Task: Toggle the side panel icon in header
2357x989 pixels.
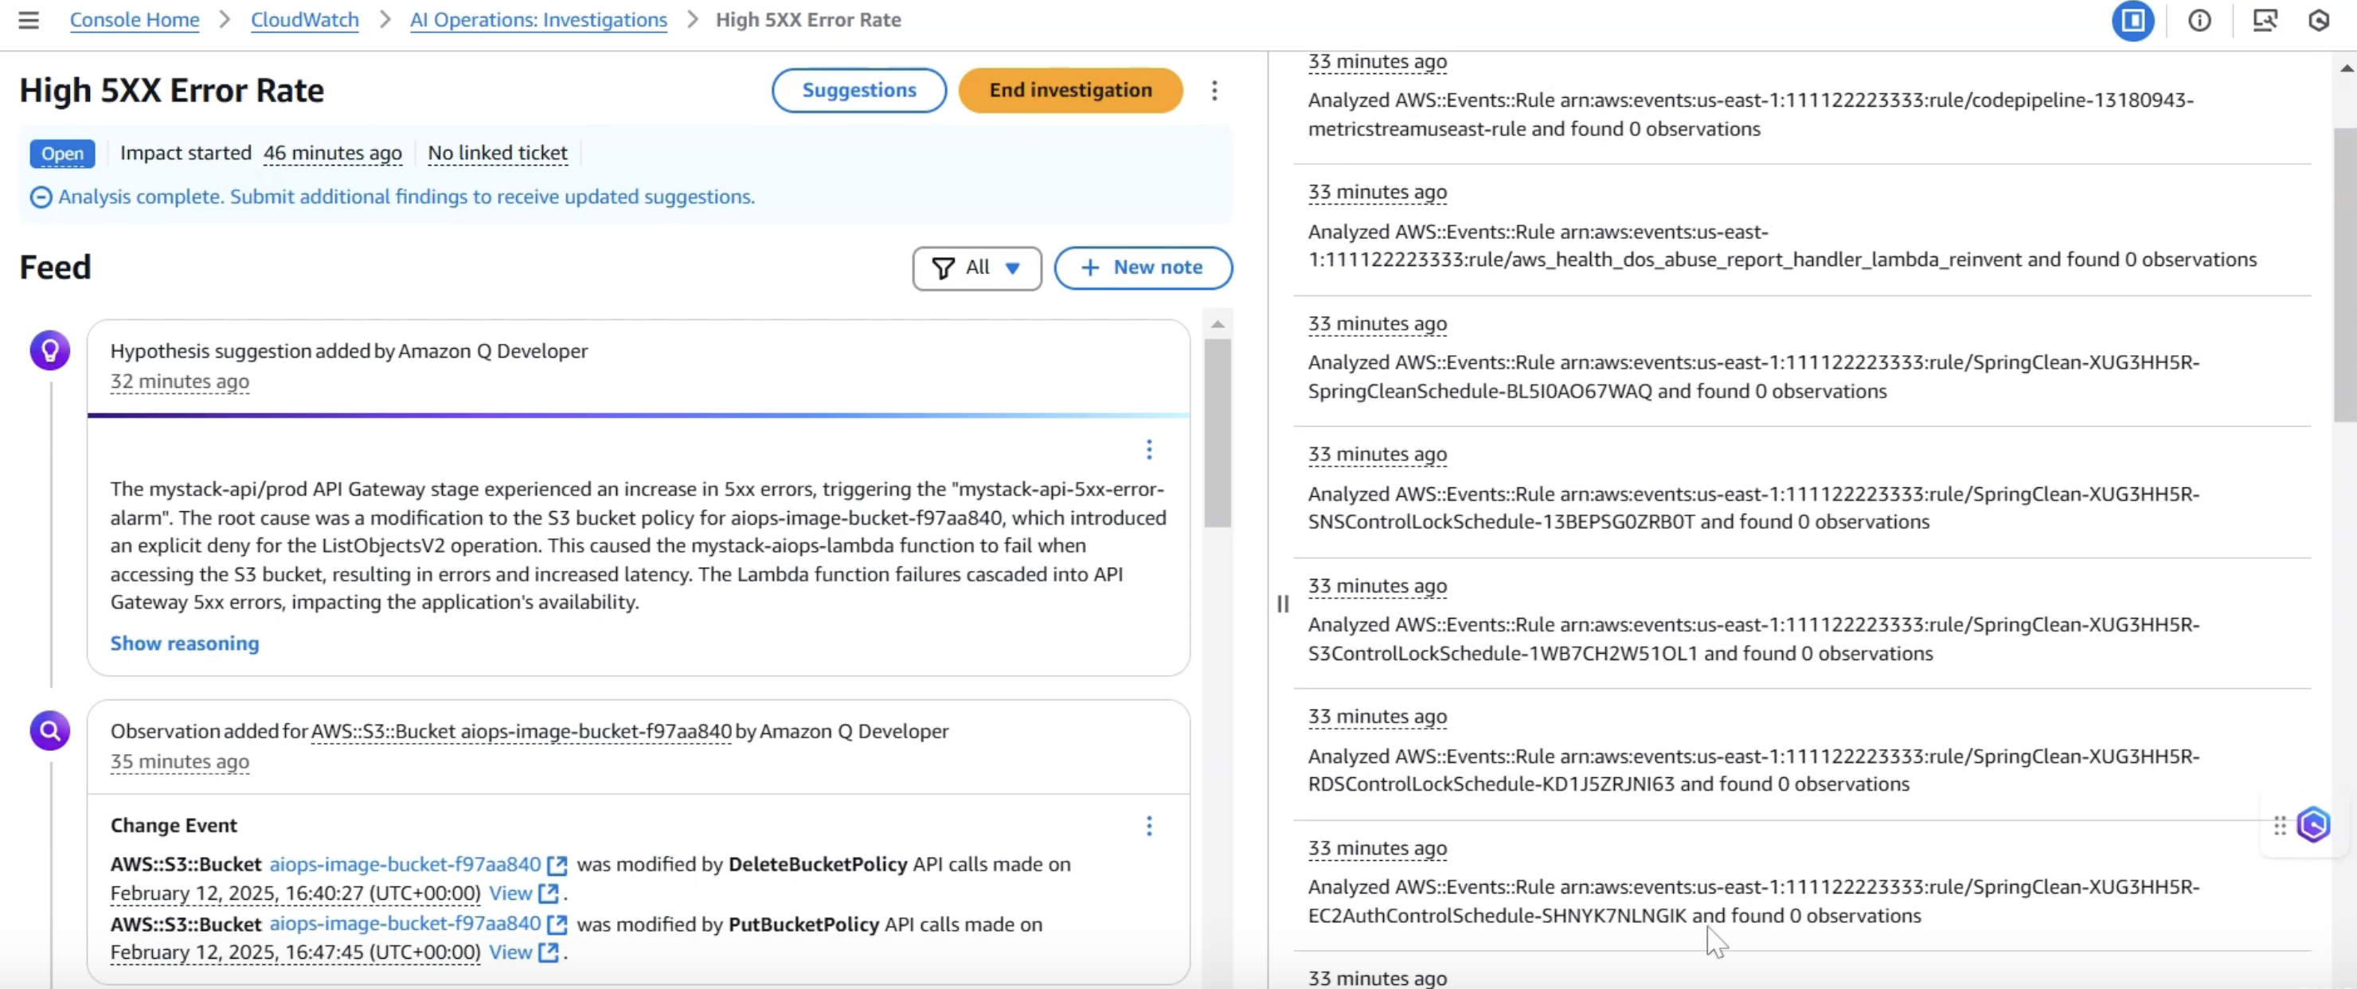Action: [2132, 20]
